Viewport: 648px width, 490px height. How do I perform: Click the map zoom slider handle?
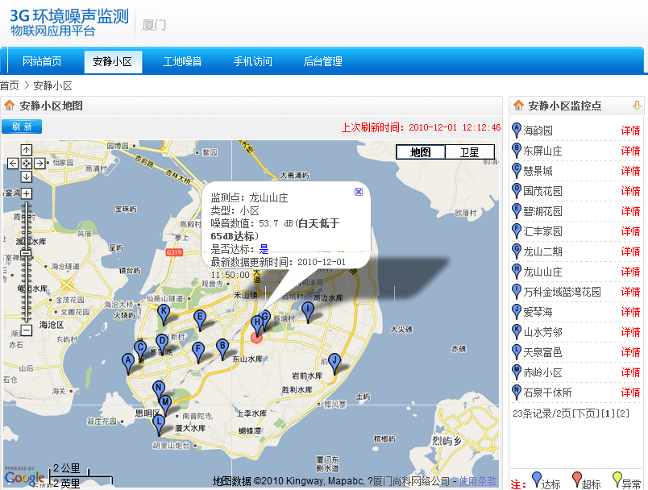27,253
